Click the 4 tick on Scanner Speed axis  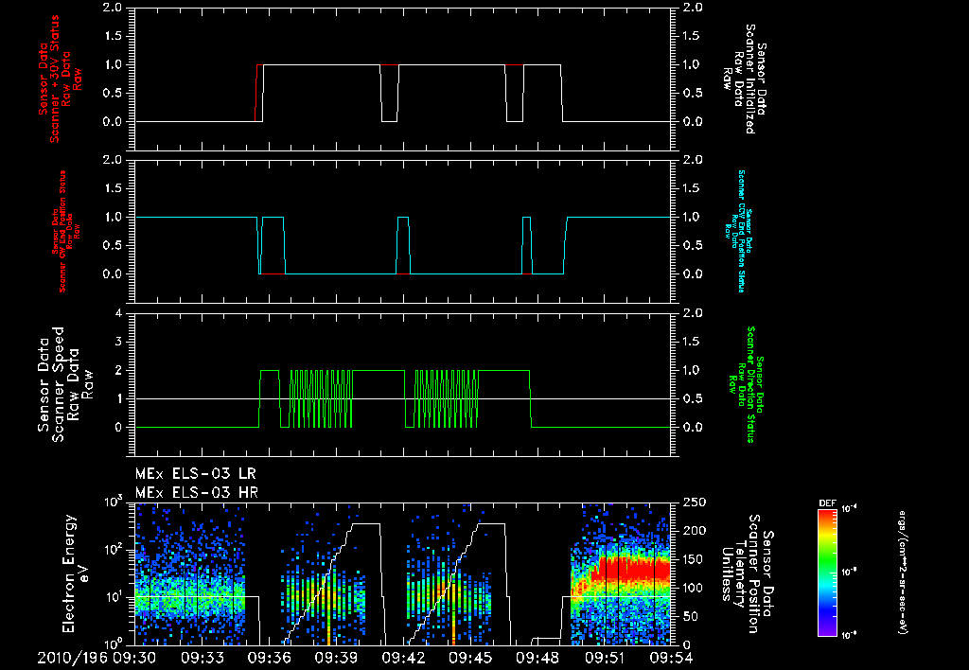[x=118, y=313]
